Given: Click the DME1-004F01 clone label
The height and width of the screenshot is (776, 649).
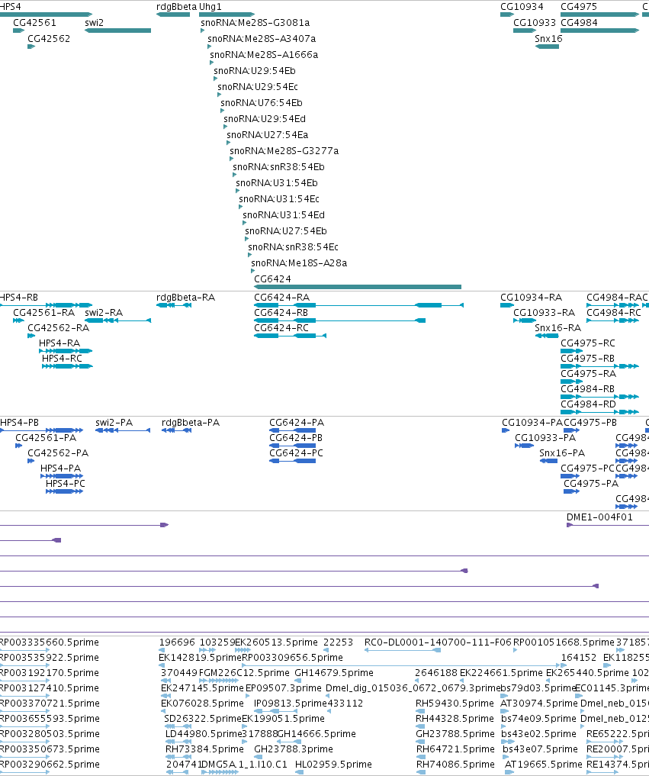Looking at the screenshot, I should 599,517.
